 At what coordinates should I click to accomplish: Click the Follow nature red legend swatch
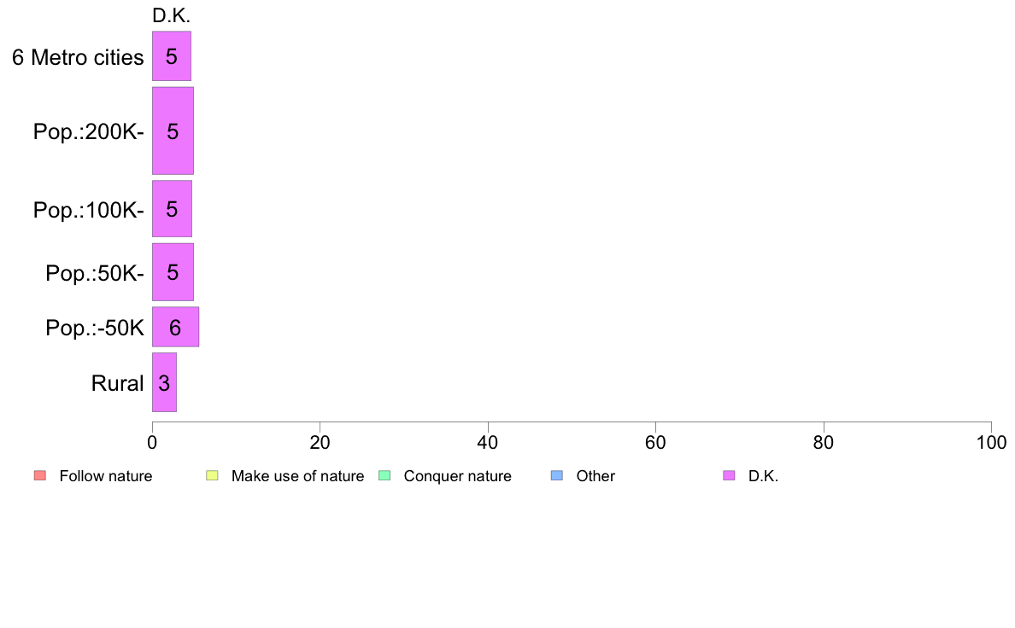pyautogui.click(x=39, y=475)
